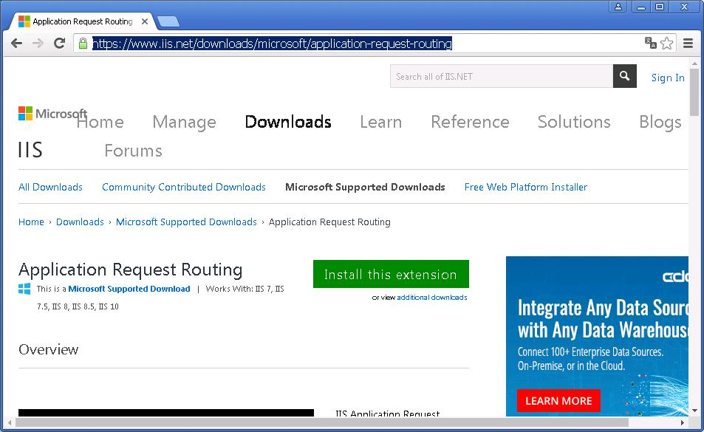Click the black video thumbnail below Overview
This screenshot has height=432, width=704.
(166, 413)
